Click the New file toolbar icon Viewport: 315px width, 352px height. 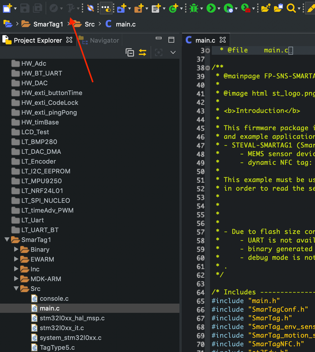pos(7,8)
